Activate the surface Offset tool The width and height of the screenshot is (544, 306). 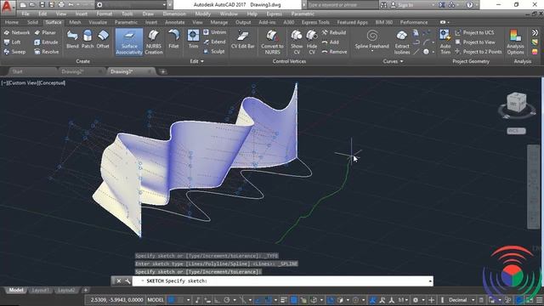(103, 39)
